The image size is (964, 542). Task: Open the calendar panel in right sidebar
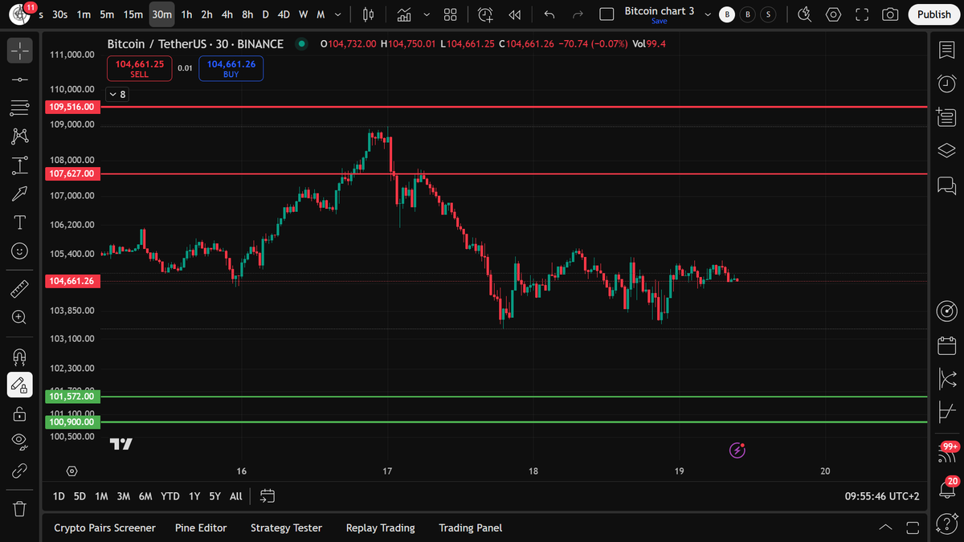tap(946, 346)
